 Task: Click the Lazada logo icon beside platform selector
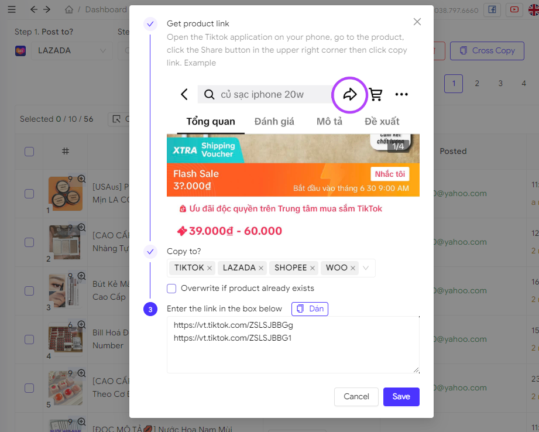coord(20,51)
